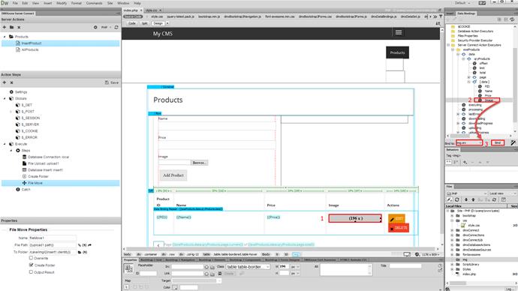This screenshot has height=291, width=518.
Task: Open the Bind to img.src dropdown
Action: 469,142
